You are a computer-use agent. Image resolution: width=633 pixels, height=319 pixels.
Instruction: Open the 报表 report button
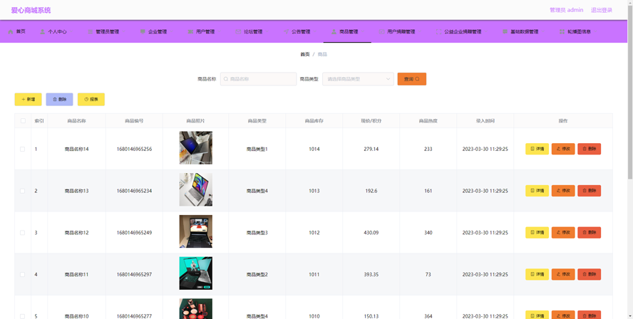(x=91, y=99)
